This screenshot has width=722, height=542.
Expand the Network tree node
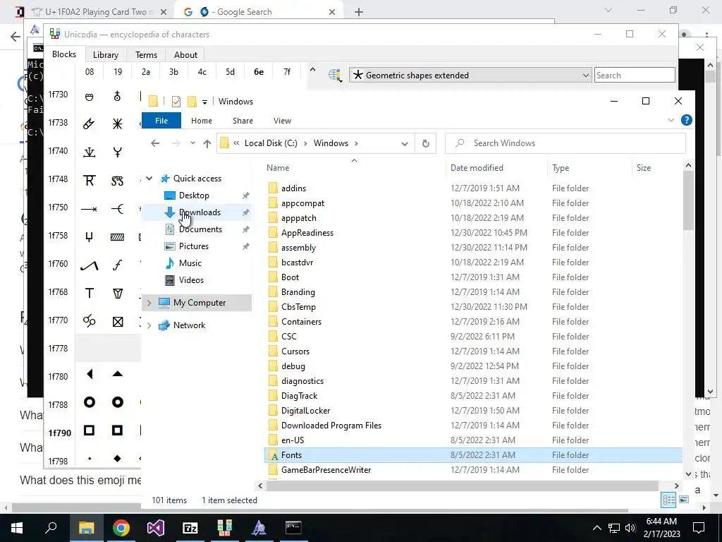(149, 325)
